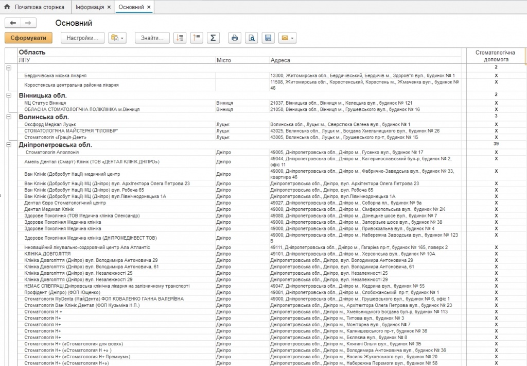Save report using floppy disk icon

268,38
